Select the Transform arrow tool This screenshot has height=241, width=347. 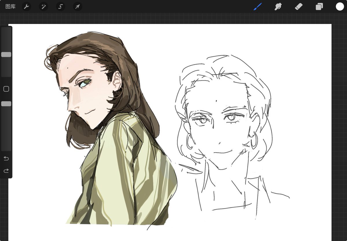click(77, 6)
